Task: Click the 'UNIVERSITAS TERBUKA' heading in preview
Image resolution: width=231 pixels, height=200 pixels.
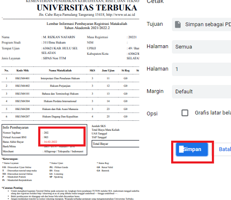Action: pos(87,8)
